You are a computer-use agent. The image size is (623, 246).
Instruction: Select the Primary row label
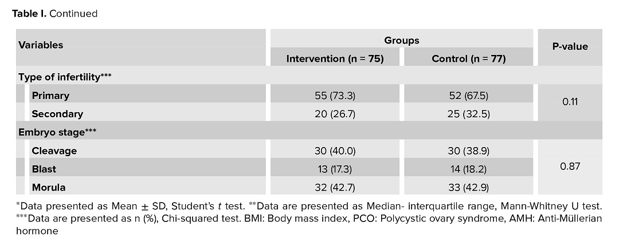pyautogui.click(x=50, y=96)
